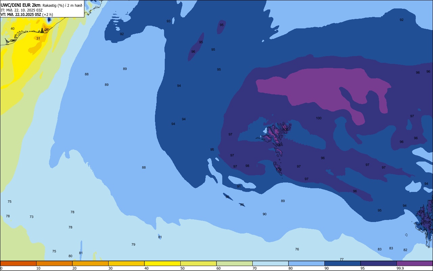Viewport: 433px width, 271px height.
Task: Click the '(+2 h)' forecast offset text
Action: (x=48, y=15)
